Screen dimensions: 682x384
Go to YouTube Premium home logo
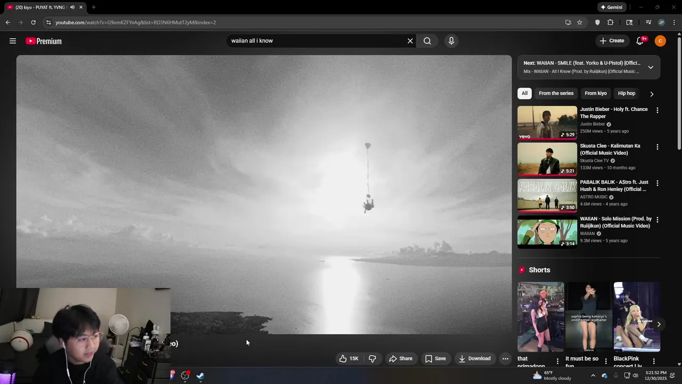click(x=44, y=41)
